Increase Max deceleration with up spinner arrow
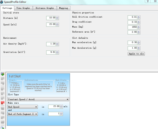The width and height of the screenshot is (158, 129). [x=139, y=47]
